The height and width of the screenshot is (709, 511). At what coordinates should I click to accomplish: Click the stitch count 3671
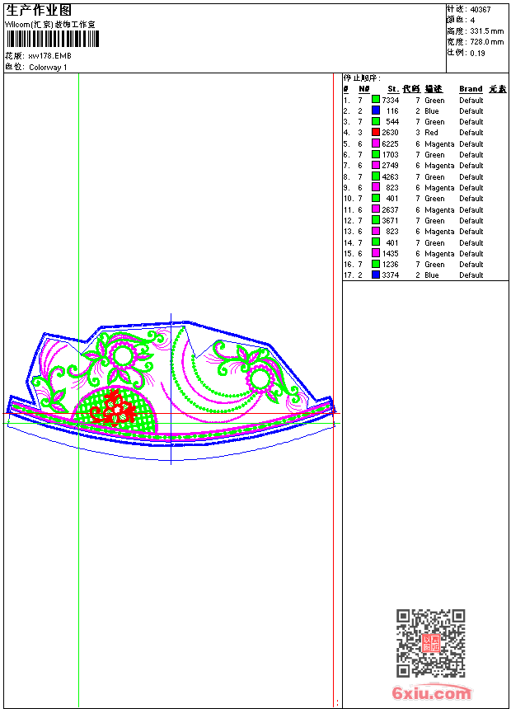click(x=391, y=221)
